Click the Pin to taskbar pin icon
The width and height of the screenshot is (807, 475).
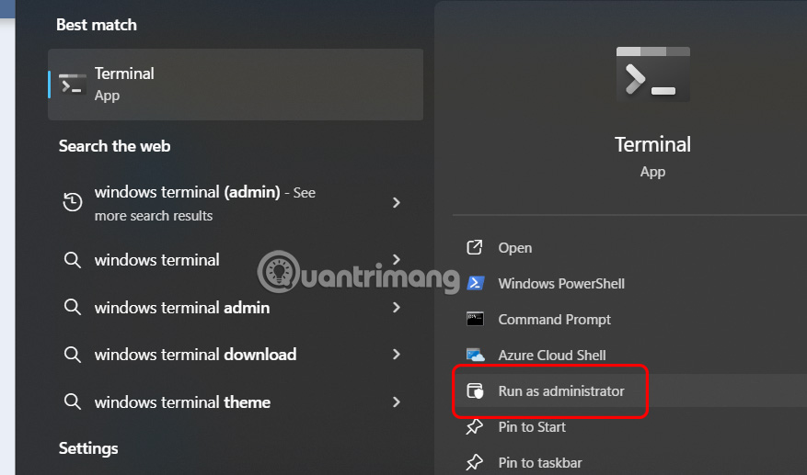click(475, 462)
